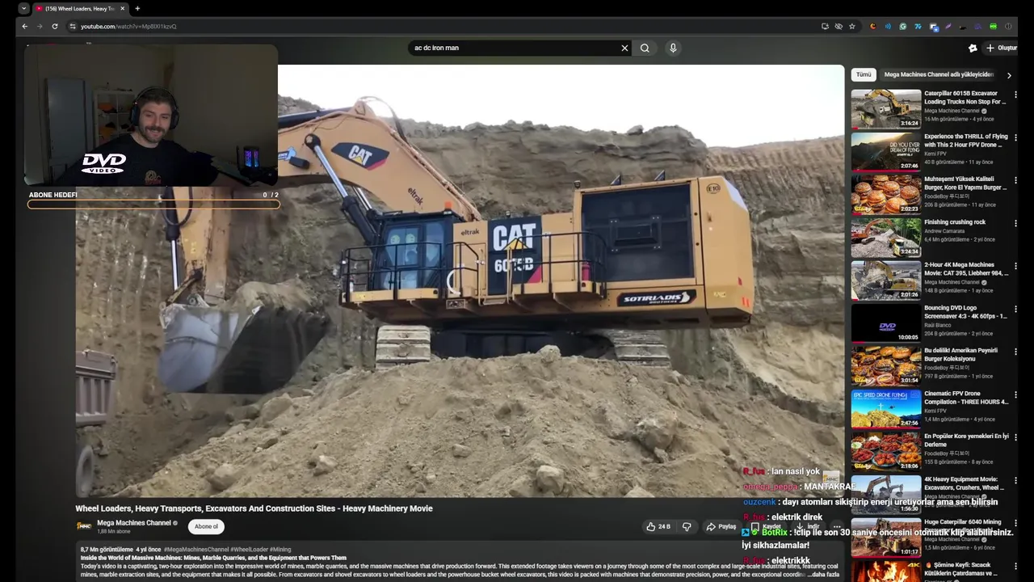Screen dimensions: 1034x582
Task: Select the 'Mega Machines Channel adlı yükleyiciden' chip
Action: (939, 74)
